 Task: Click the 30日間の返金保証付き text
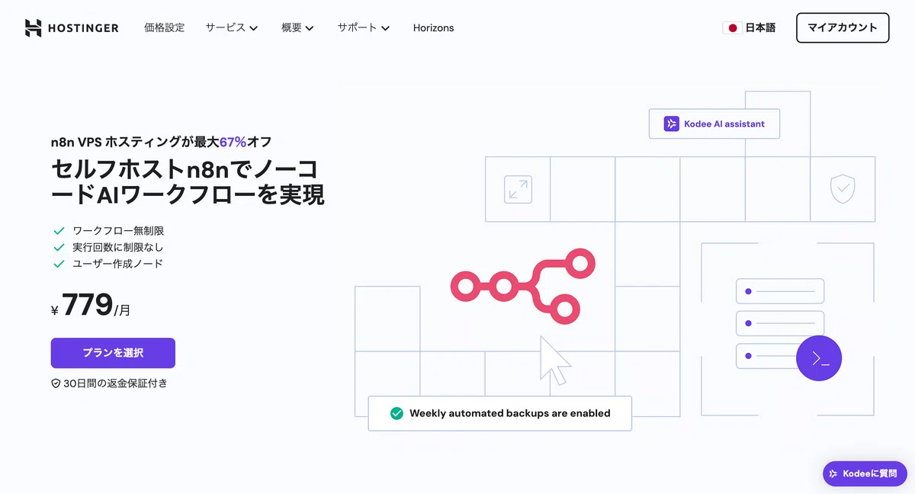pyautogui.click(x=116, y=383)
